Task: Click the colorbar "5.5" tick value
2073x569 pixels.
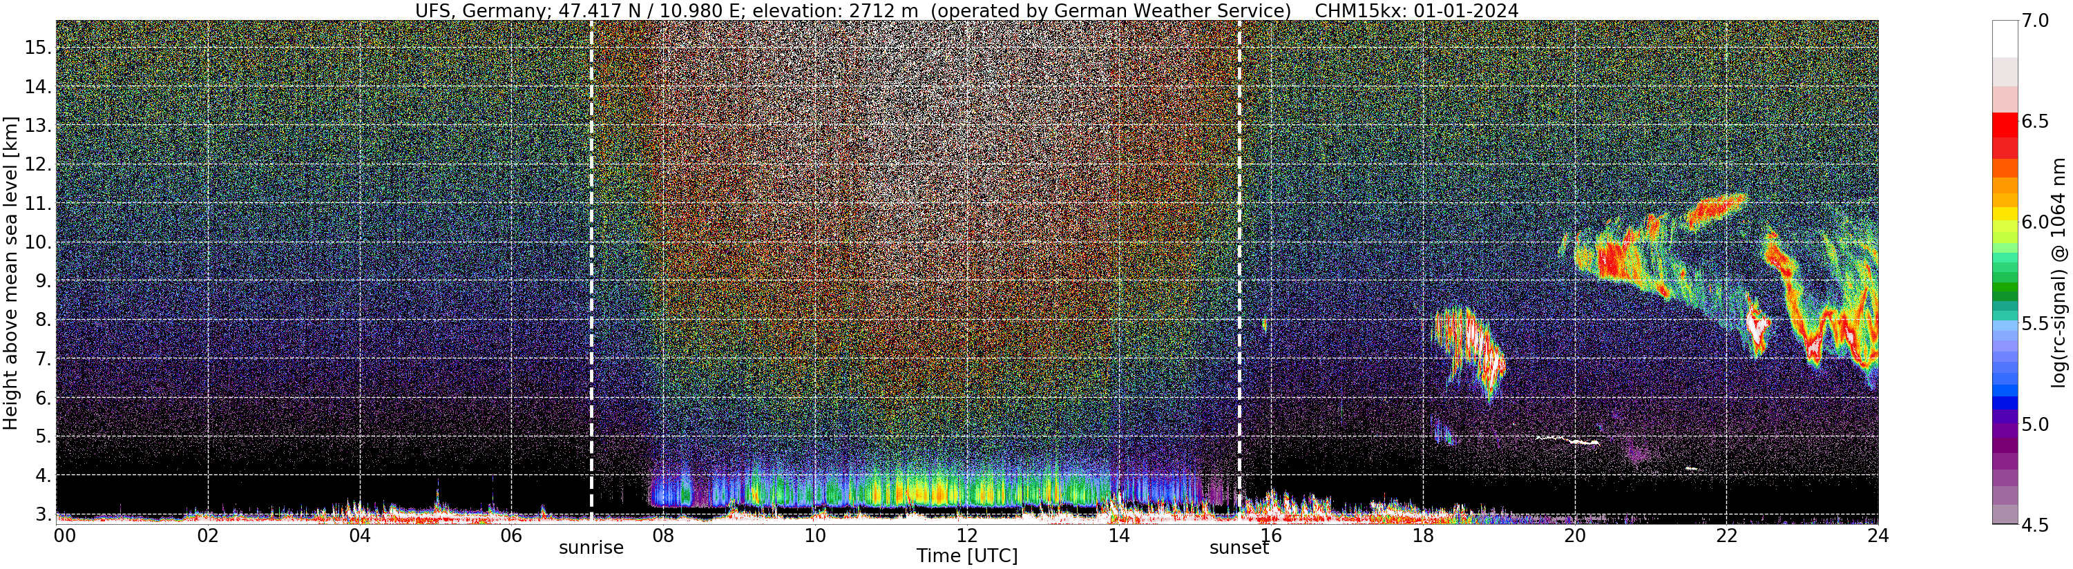Action: 2035,324
